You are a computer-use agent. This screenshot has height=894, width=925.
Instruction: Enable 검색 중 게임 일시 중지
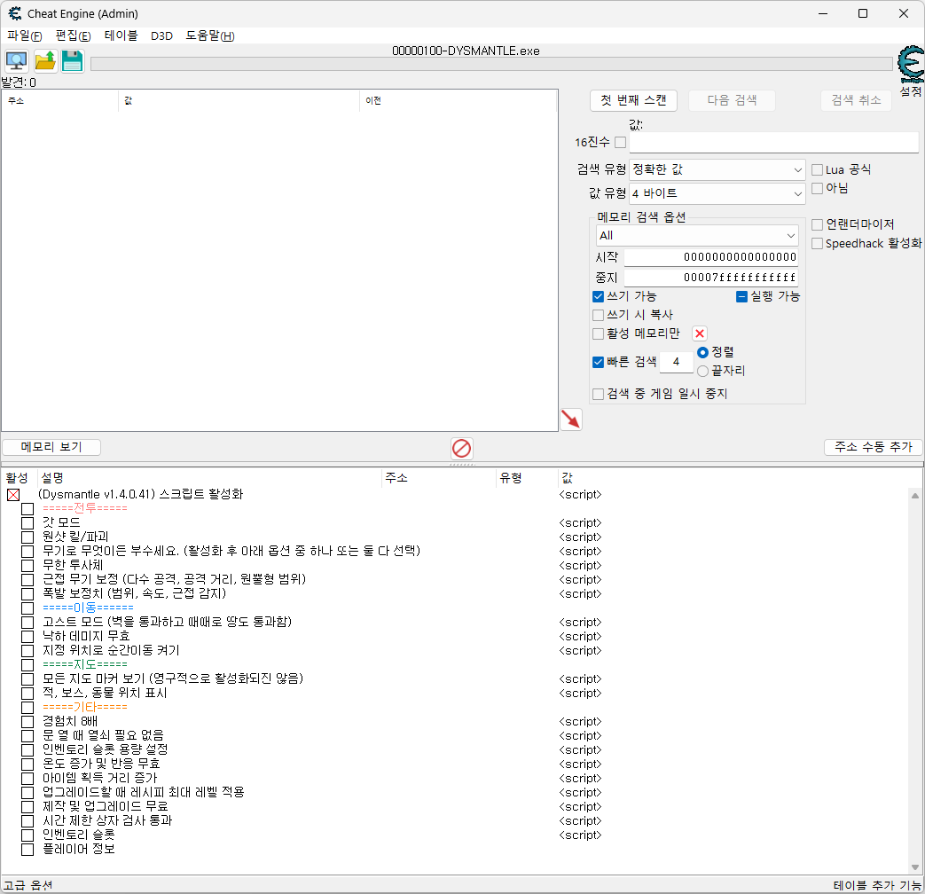coord(598,394)
